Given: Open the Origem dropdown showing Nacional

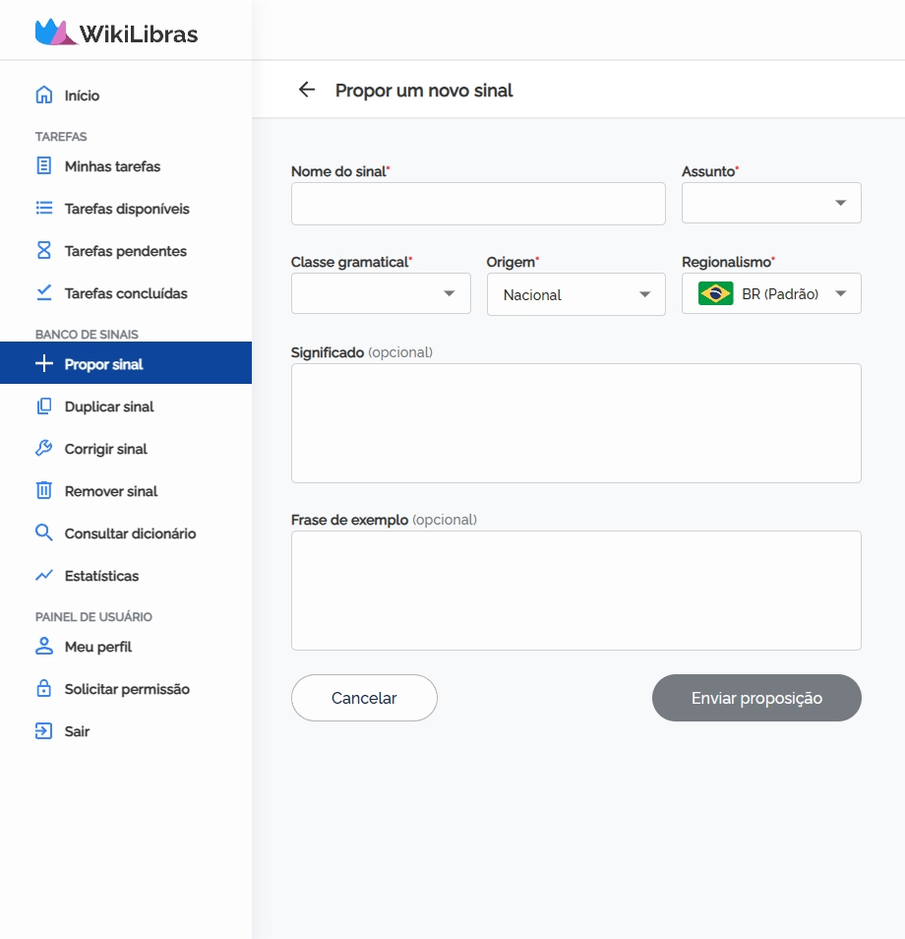Looking at the screenshot, I should tap(575, 294).
